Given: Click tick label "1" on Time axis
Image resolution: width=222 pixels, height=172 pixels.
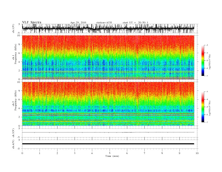Looking at the screenshot, I should [x=40, y=153].
